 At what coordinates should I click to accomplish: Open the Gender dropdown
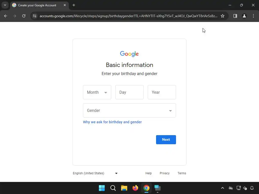(129, 110)
